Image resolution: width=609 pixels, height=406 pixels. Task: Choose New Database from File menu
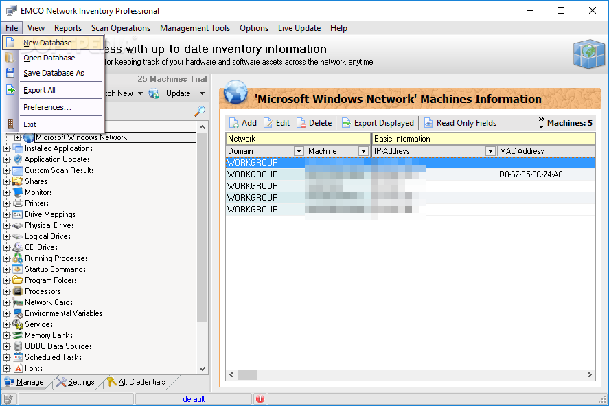pos(53,43)
